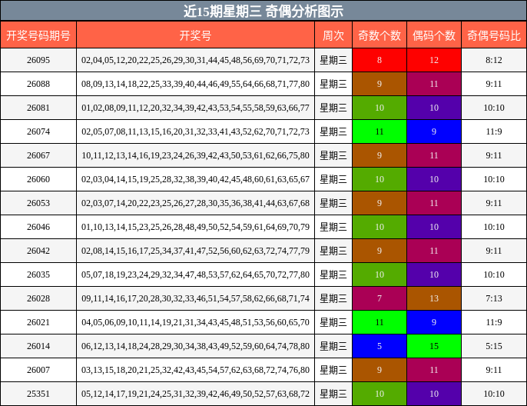
Task: Click draw numbers of issue 26007
Action: (x=195, y=370)
